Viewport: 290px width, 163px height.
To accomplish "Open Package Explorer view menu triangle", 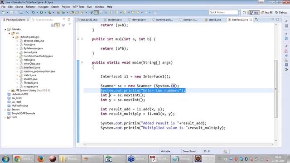I will coord(69,24).
